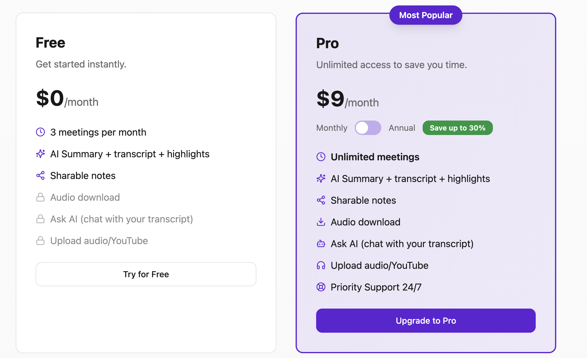Click the share icon in the Pro plan
587x358 pixels.
click(321, 200)
